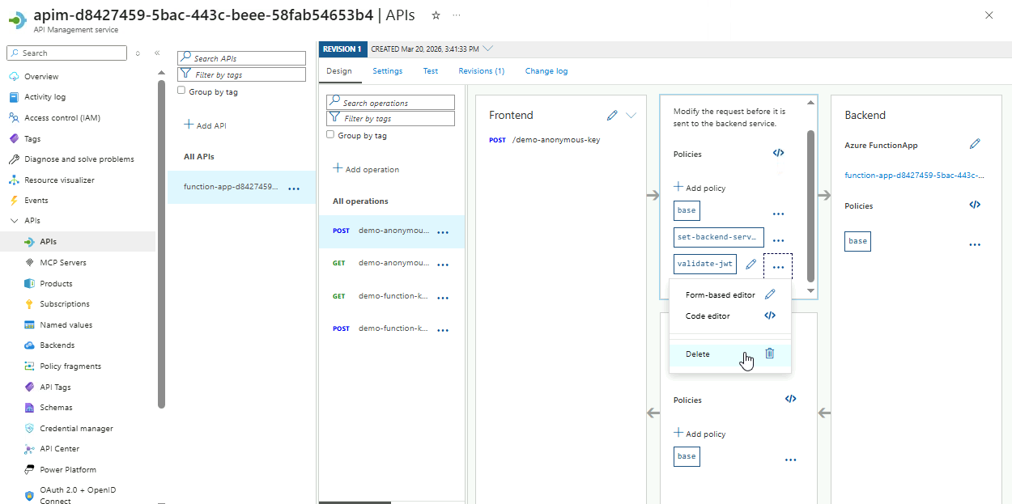The height and width of the screenshot is (504, 1012).
Task: Collapse the sidebar with double chevron icon
Action: 157,53
